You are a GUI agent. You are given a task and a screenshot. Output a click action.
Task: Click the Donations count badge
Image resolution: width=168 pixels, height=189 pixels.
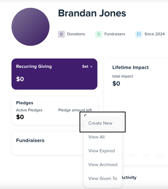tap(61, 34)
